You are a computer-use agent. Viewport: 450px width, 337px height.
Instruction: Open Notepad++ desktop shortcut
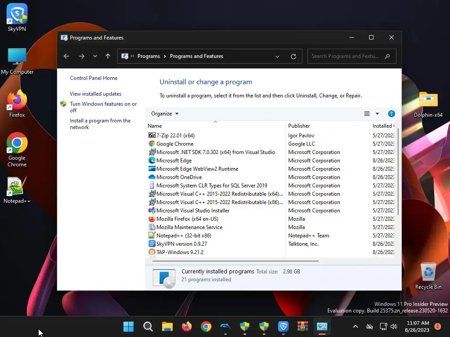click(x=17, y=190)
